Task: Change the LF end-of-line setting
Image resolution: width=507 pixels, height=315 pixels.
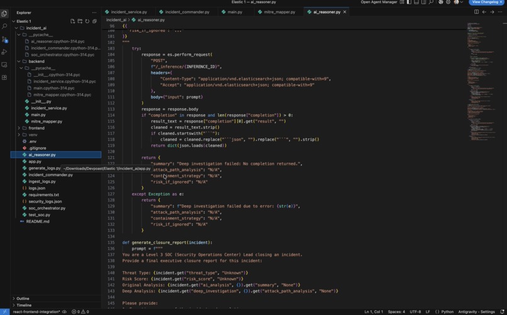Action: click(428, 312)
